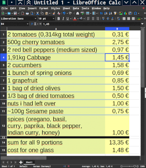The width and height of the screenshot is (146, 168).
Task: Click the insert Row icon
Action: pyautogui.click(x=88, y=13)
